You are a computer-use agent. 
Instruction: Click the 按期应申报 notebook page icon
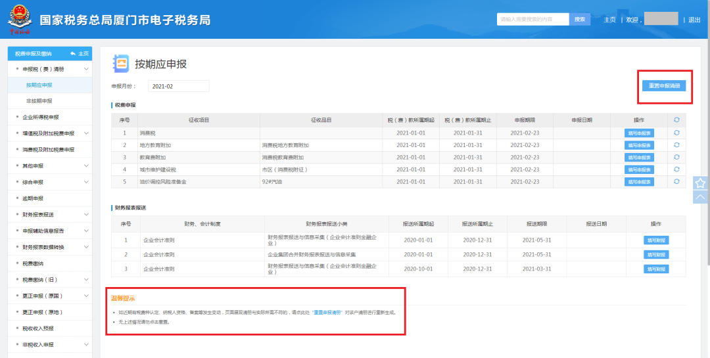click(x=120, y=64)
